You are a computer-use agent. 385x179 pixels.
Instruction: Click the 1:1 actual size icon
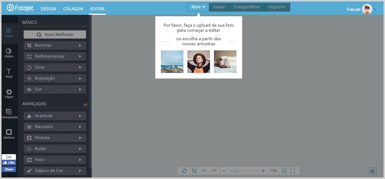coord(284,171)
